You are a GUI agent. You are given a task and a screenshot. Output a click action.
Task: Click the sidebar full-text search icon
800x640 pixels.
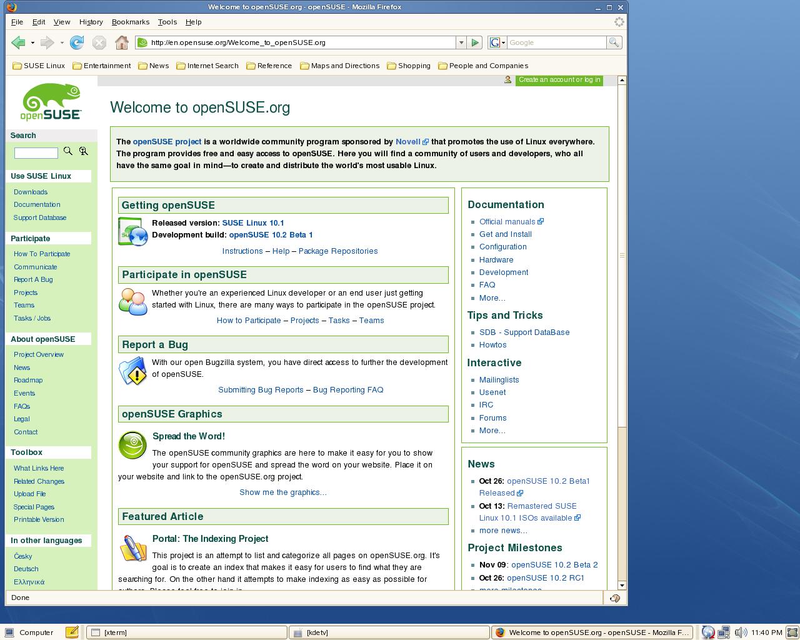click(x=84, y=151)
